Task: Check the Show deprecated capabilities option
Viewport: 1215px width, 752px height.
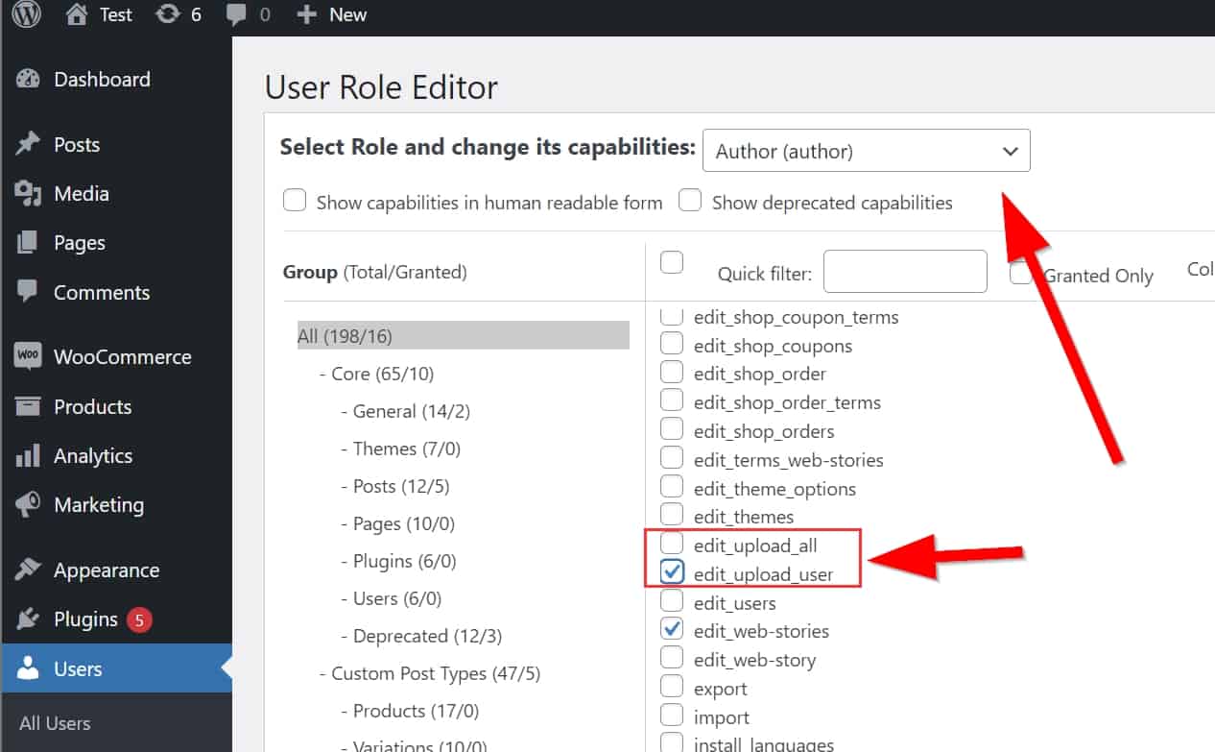Action: point(690,201)
